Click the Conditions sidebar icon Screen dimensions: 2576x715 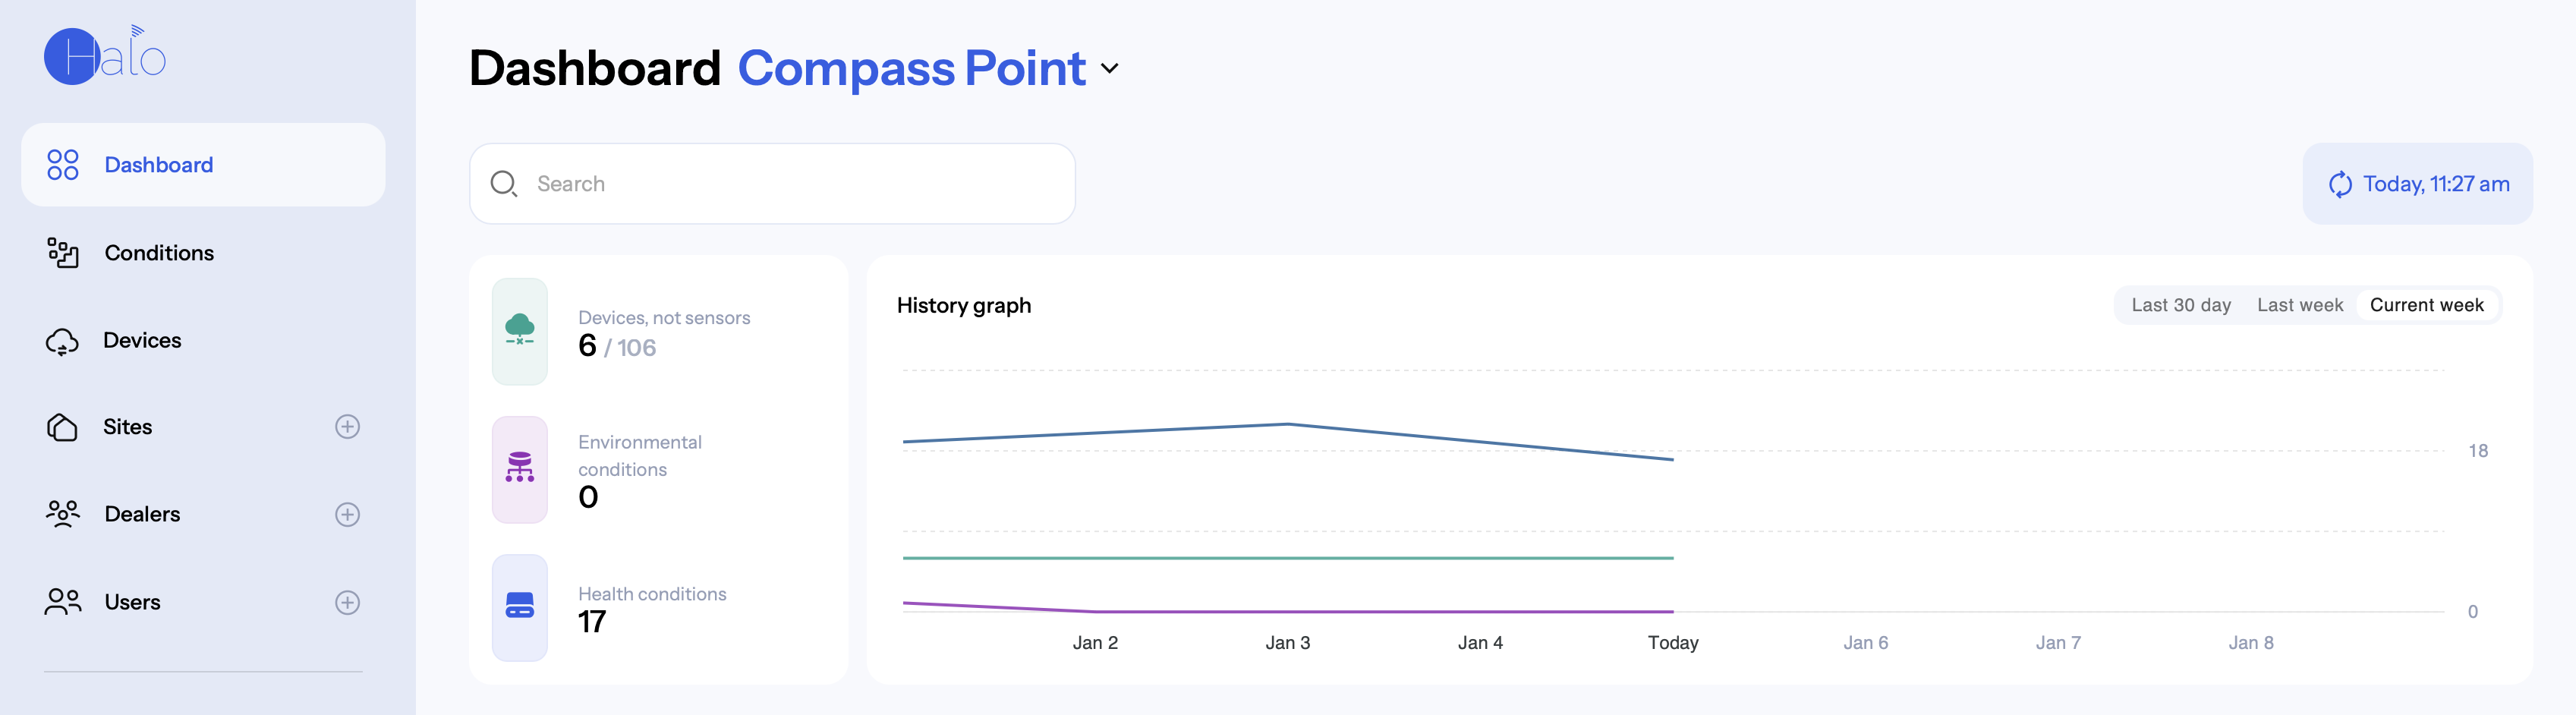tap(63, 253)
